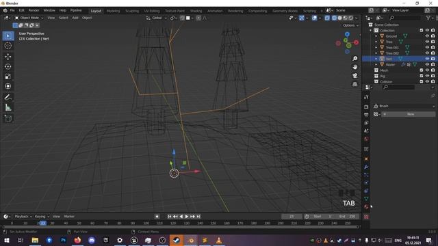The width and height of the screenshot is (438, 246).
Task: Toggle show overlays button
Action: [314, 18]
